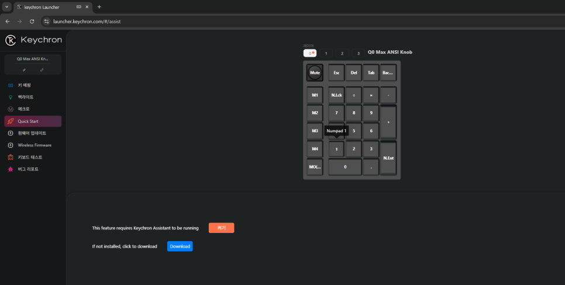Click the browser address bar URL
The height and width of the screenshot is (285, 565).
point(87,22)
